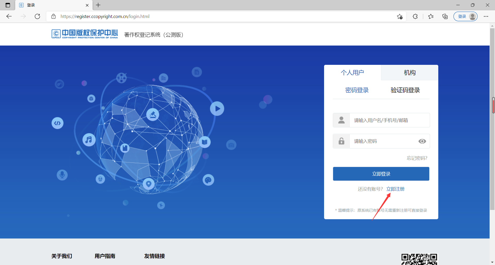Click the padlock icon beside password field
The width and height of the screenshot is (495, 265).
(x=341, y=141)
